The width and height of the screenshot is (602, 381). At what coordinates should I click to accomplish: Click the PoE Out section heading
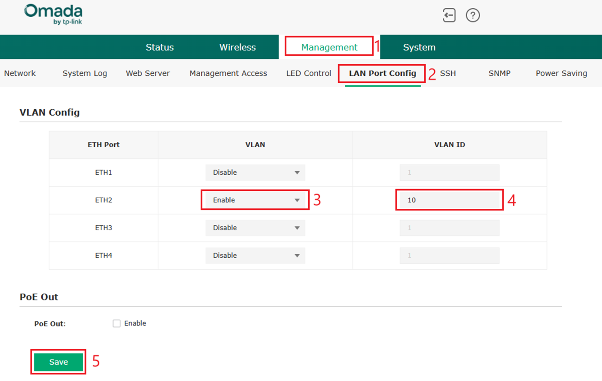click(x=39, y=297)
